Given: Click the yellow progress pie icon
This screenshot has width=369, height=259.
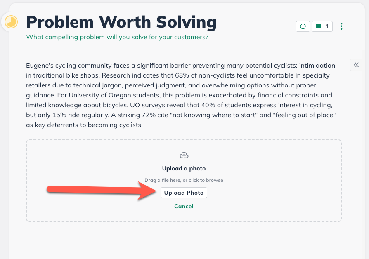Looking at the screenshot, I should tap(11, 22).
